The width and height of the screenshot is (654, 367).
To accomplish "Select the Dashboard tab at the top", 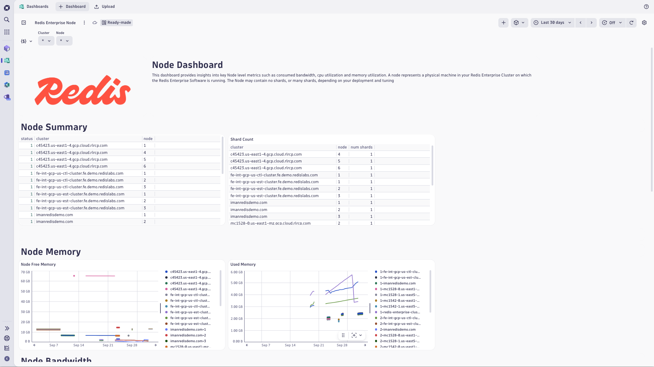I will tap(72, 6).
